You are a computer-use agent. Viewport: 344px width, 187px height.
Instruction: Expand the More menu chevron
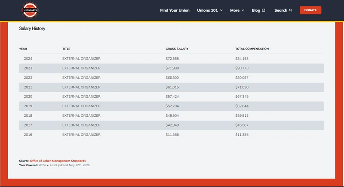[243, 10]
